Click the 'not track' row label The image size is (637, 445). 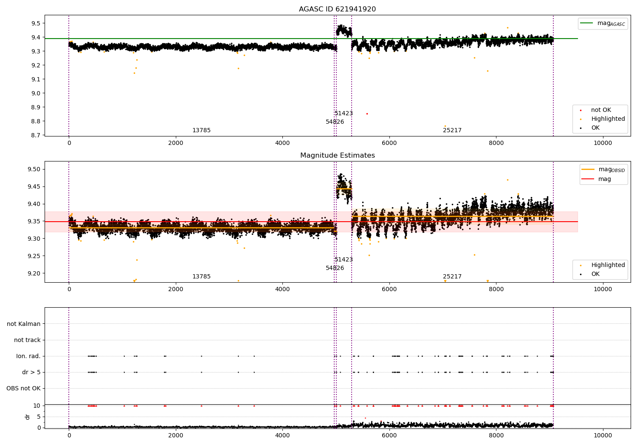pyautogui.click(x=27, y=340)
